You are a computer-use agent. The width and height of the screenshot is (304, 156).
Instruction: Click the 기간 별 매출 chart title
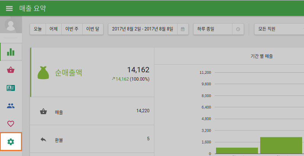(262, 56)
